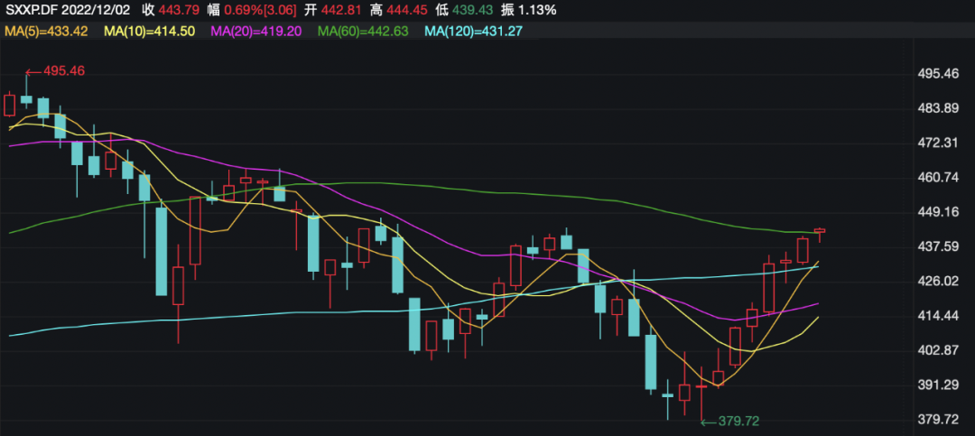Click the 437.59 price axis label
This screenshot has width=975, height=436.
pos(938,247)
